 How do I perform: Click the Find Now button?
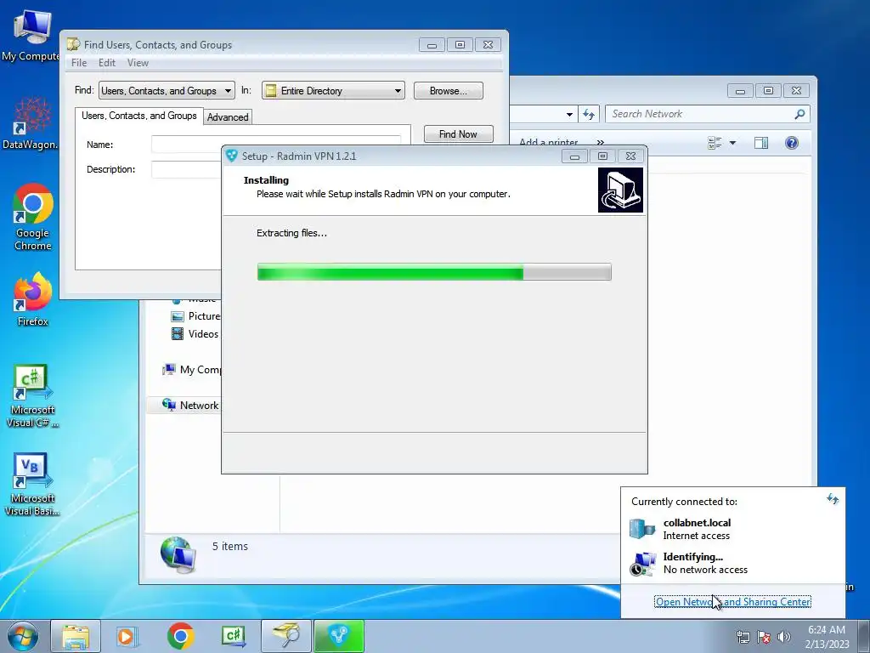click(x=458, y=133)
